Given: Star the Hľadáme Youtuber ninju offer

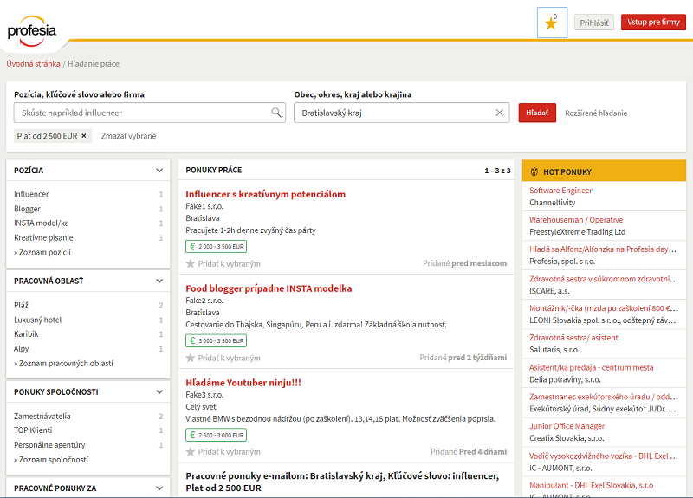Looking at the screenshot, I should pyautogui.click(x=191, y=451).
